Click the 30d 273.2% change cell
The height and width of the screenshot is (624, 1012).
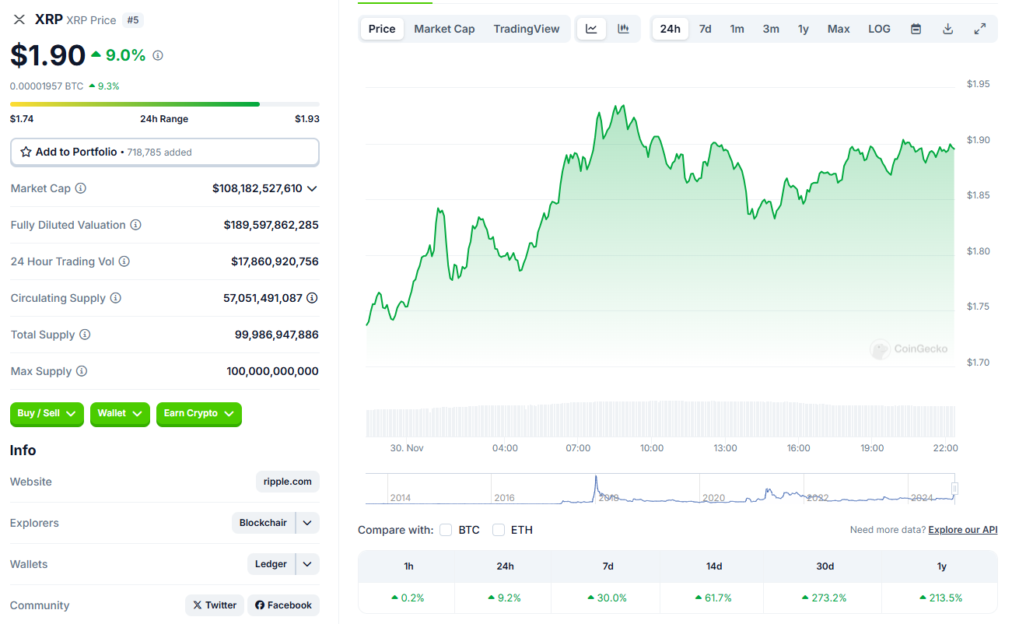click(x=825, y=598)
